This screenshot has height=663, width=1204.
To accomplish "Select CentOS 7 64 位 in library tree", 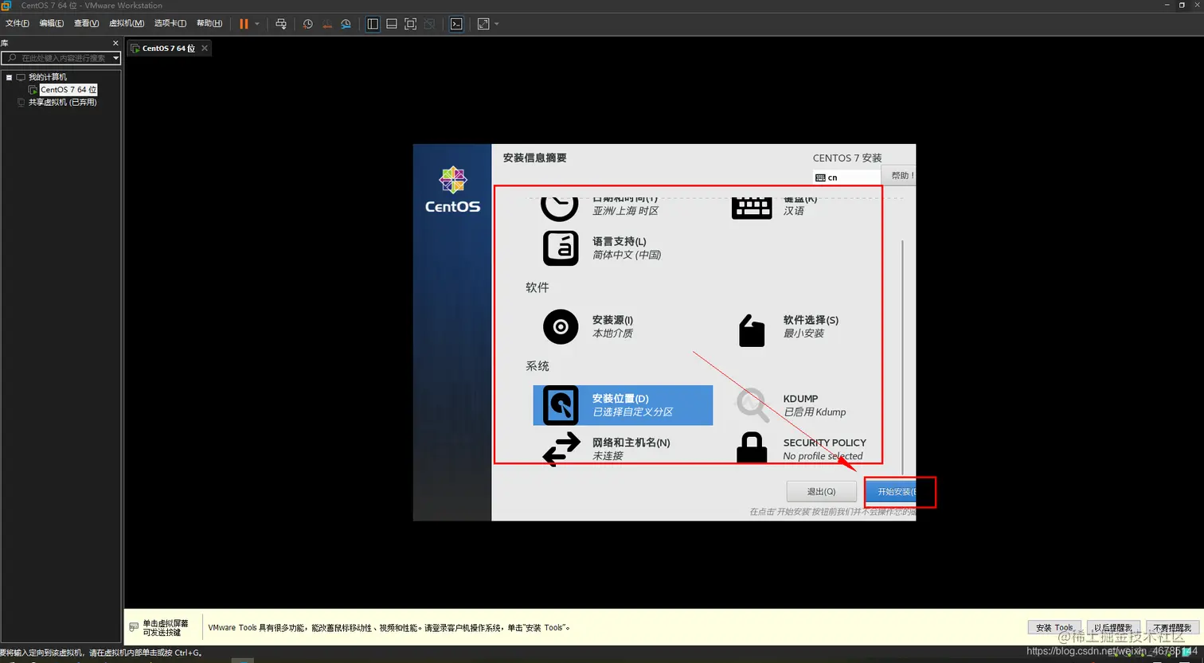I will coord(68,90).
